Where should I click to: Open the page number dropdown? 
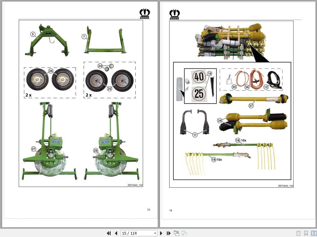(x=155, y=233)
